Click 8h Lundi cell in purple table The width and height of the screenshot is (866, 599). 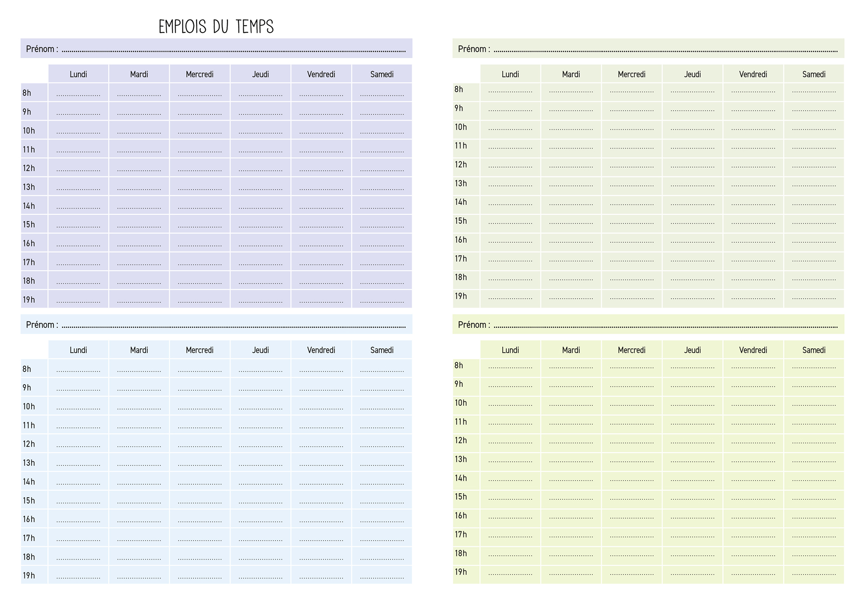click(78, 93)
